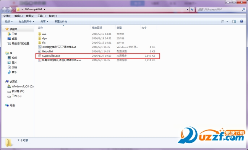Open the Windows7_OS (C:) drive

(21, 86)
